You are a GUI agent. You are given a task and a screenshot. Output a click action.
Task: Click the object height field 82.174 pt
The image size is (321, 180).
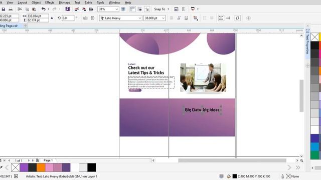[x=38, y=20]
